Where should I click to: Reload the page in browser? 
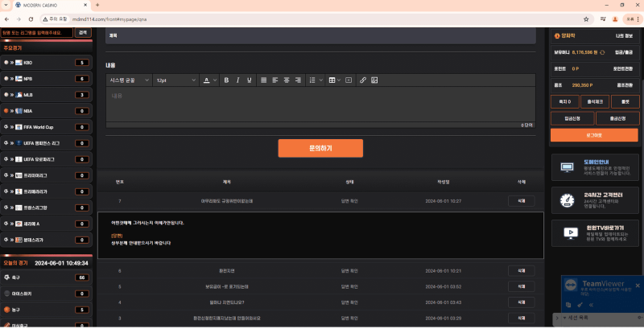click(31, 19)
